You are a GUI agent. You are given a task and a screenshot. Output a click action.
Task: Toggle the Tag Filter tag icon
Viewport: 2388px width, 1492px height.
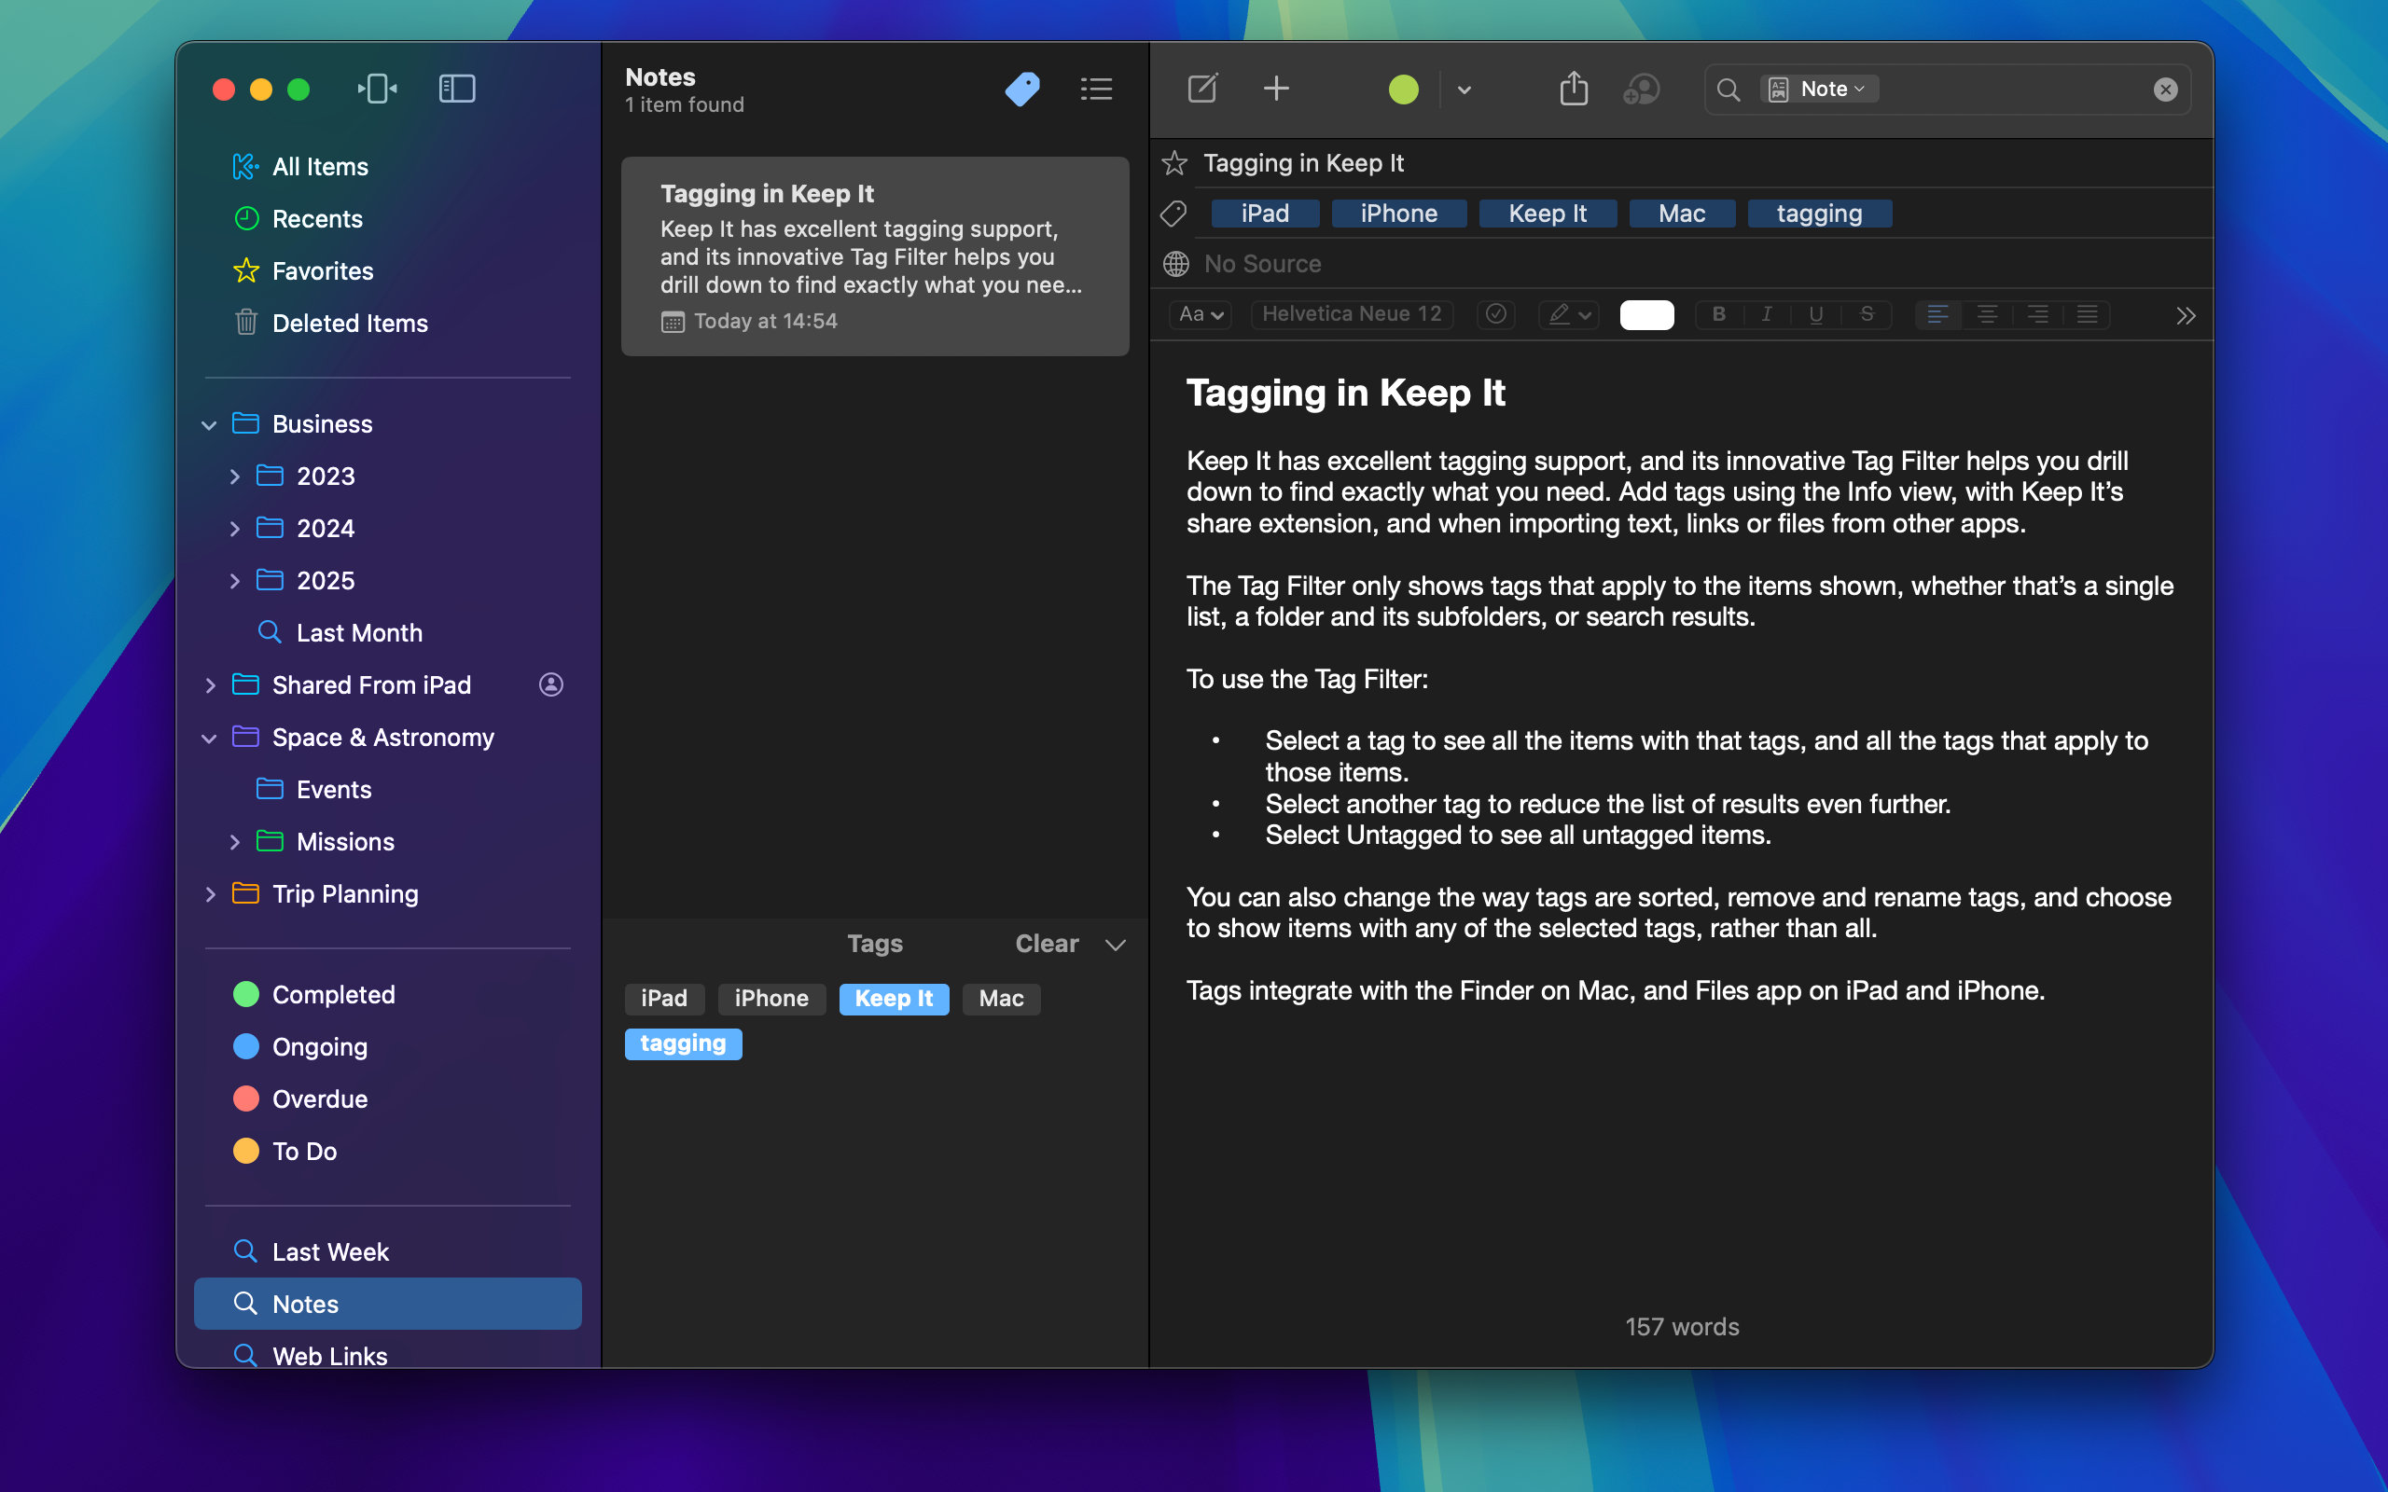coord(1022,89)
